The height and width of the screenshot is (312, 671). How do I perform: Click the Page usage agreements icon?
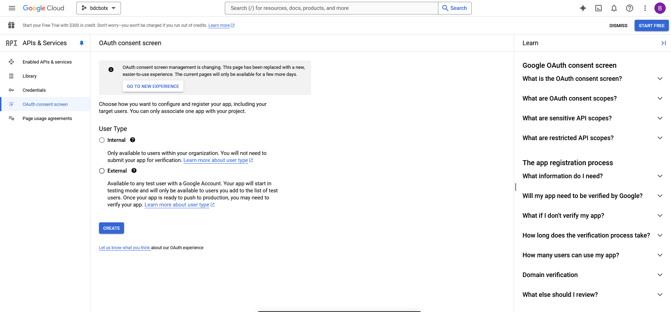11,118
